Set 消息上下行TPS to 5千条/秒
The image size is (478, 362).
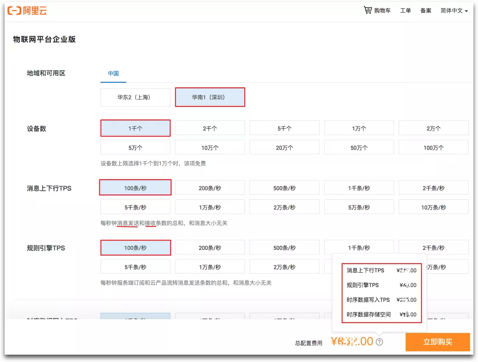(x=135, y=207)
